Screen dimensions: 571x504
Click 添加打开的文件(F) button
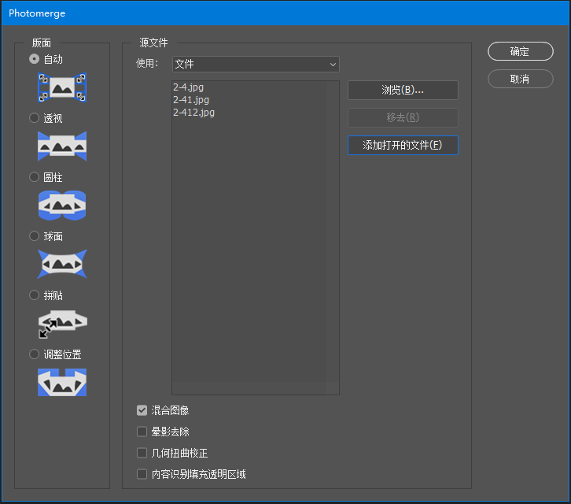[403, 145]
